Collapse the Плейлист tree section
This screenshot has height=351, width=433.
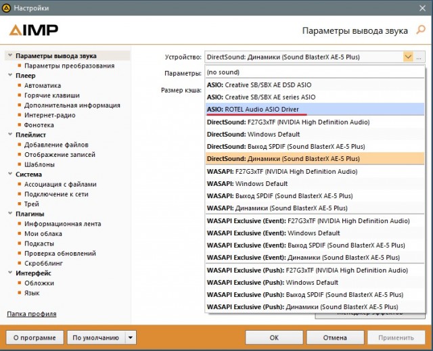point(10,135)
